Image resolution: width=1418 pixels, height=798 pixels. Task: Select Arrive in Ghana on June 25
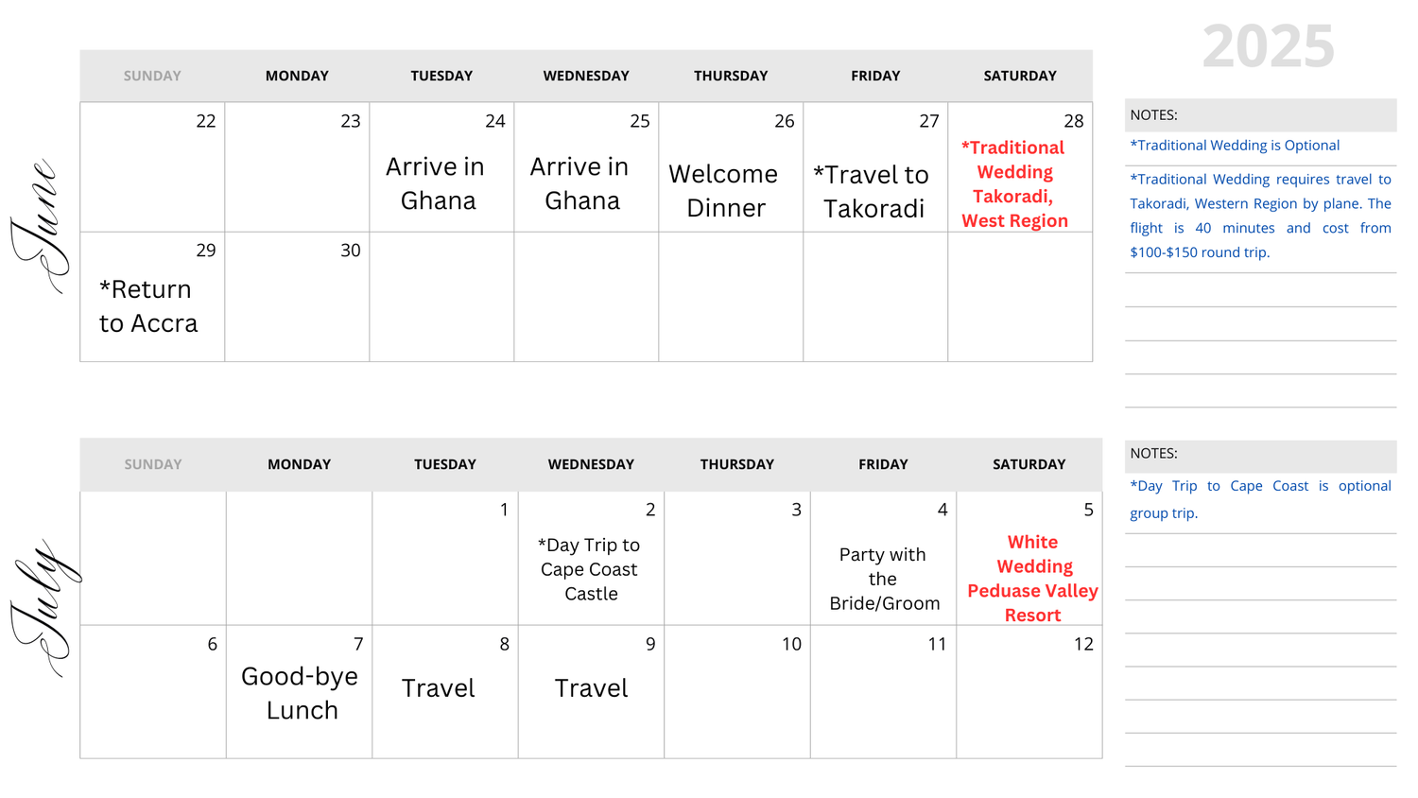tap(579, 183)
